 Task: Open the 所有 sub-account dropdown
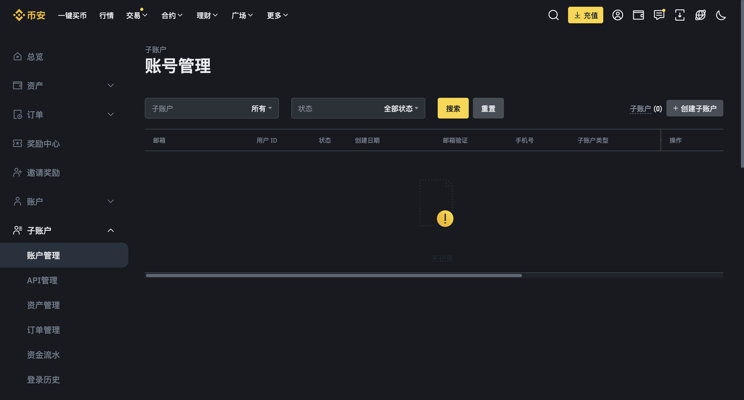(x=261, y=109)
